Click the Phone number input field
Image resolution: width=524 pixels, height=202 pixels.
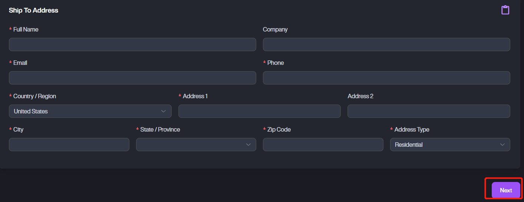point(386,78)
